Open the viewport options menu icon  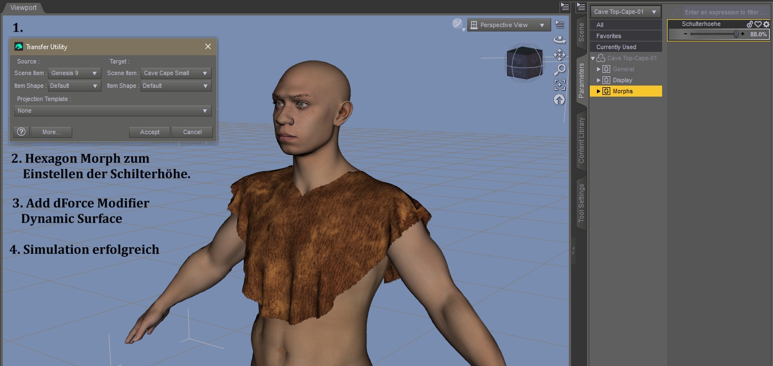click(x=559, y=24)
